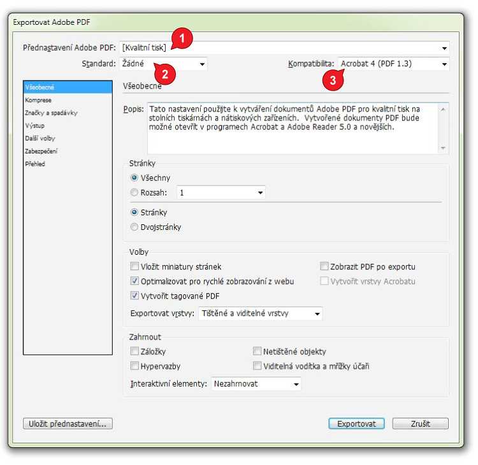
Task: Open the Kompatibilita dropdown
Action: click(394, 64)
